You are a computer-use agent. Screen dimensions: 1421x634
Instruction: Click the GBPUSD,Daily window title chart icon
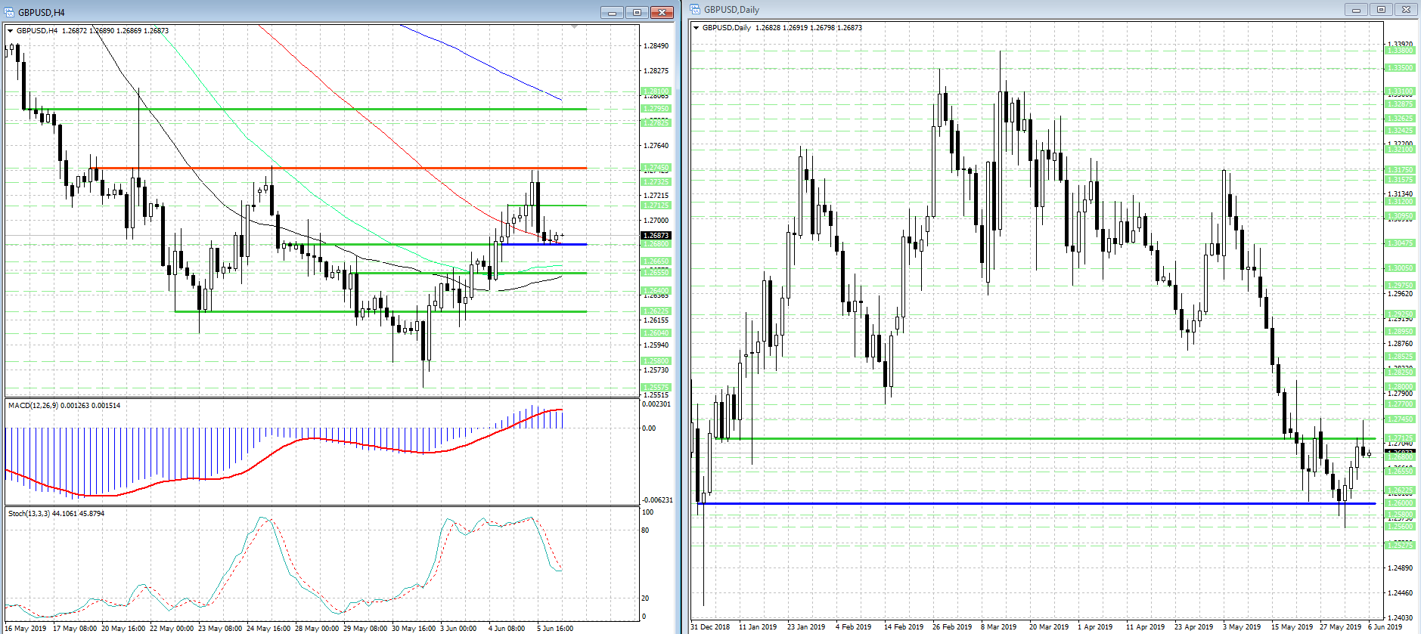[695, 10]
